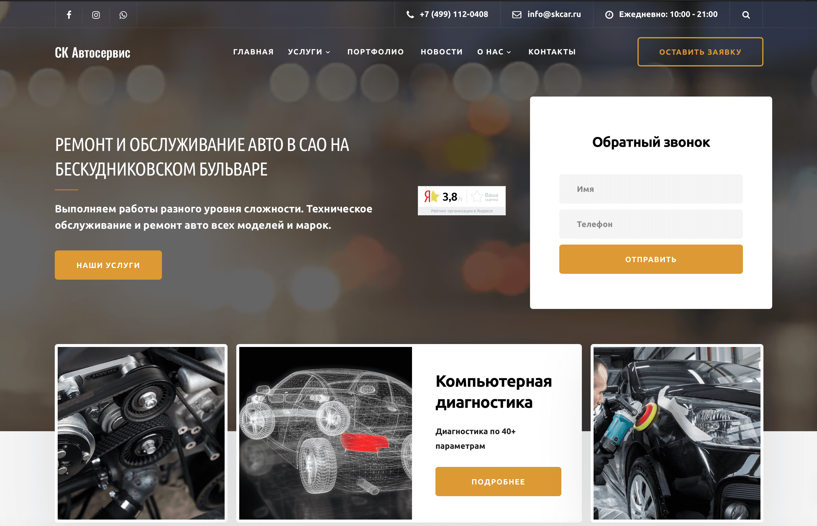The image size is (817, 526).
Task: Click the НАШИ УСЛУГИ button
Action: click(108, 264)
